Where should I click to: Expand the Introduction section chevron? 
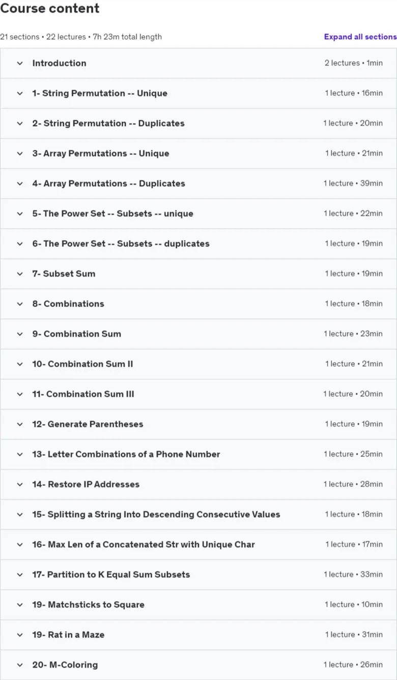(20, 63)
